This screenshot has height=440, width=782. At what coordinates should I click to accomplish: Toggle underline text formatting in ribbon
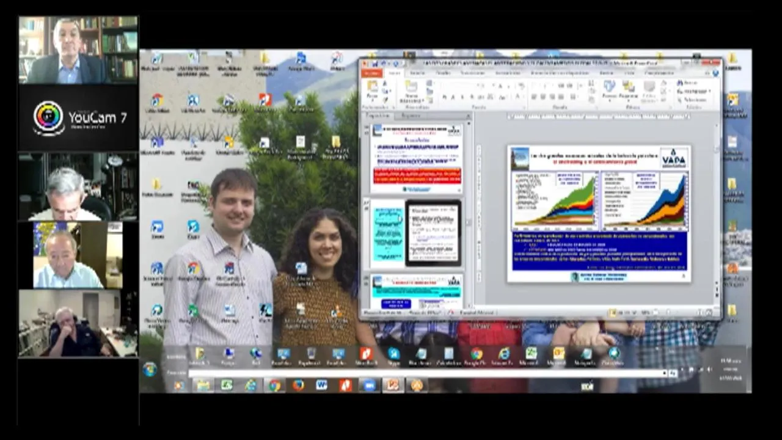point(461,97)
